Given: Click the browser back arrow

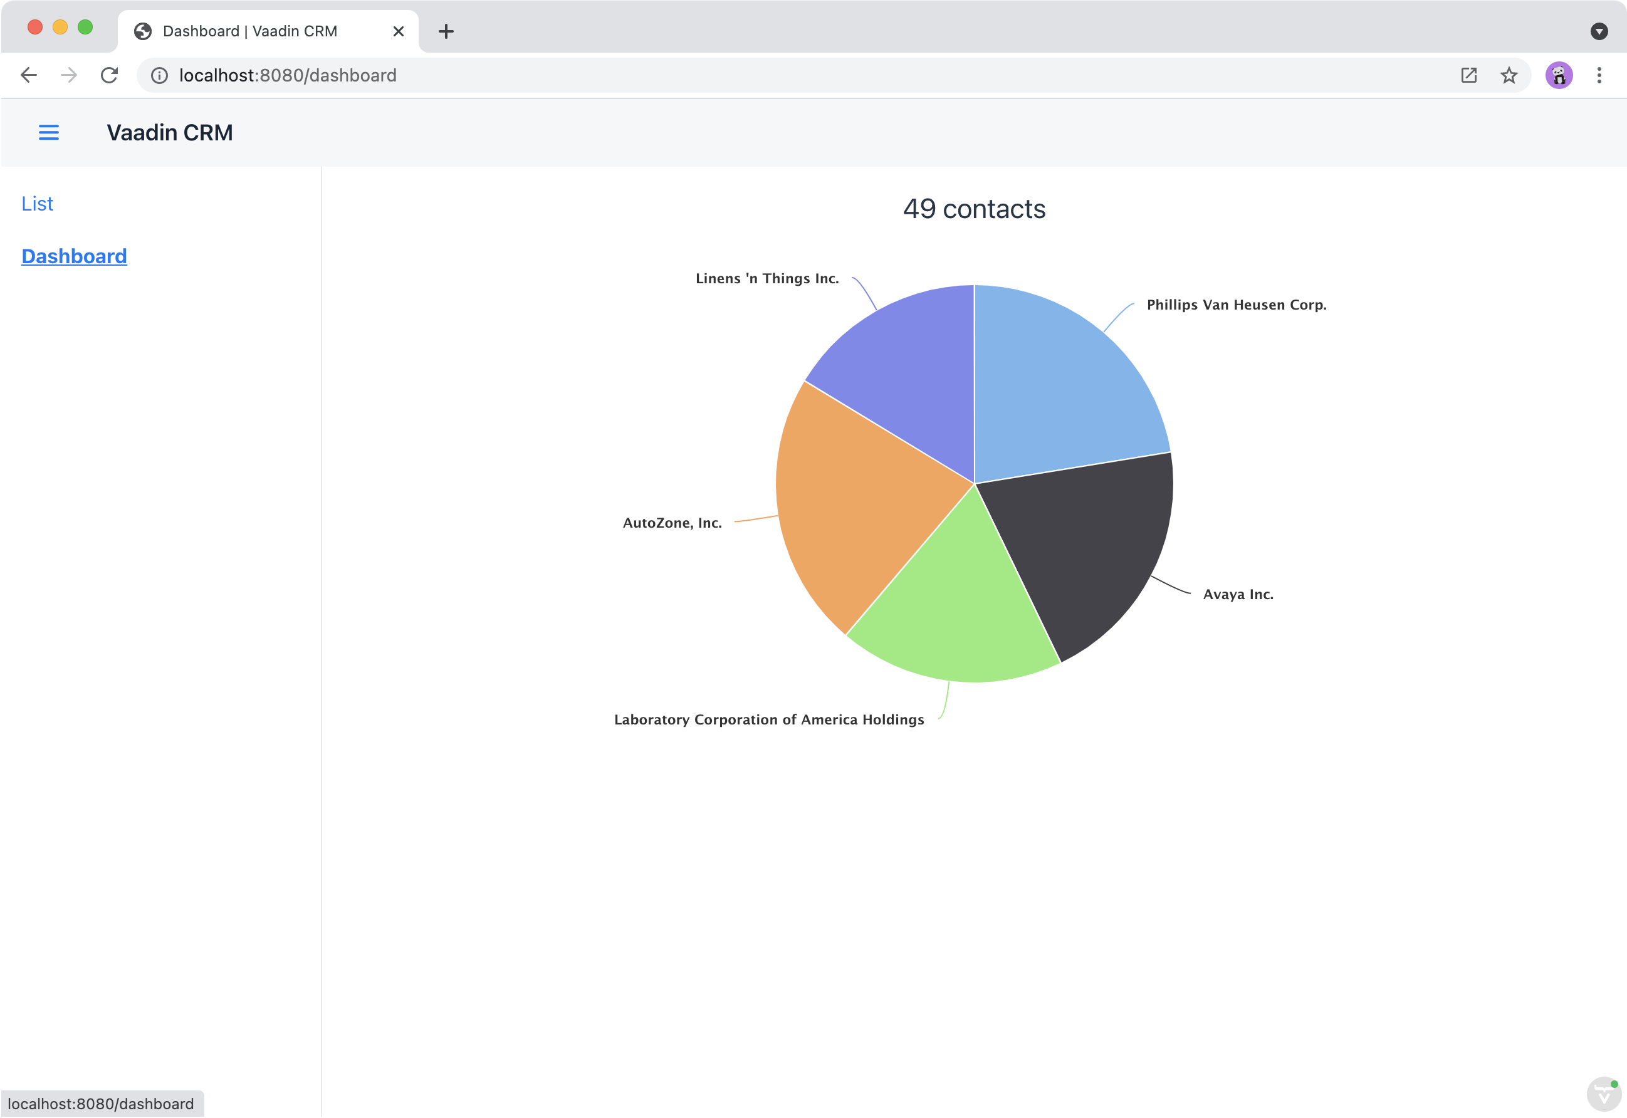Looking at the screenshot, I should 29,75.
